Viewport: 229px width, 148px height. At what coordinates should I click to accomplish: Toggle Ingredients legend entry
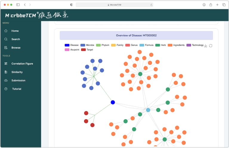[x=176, y=45]
